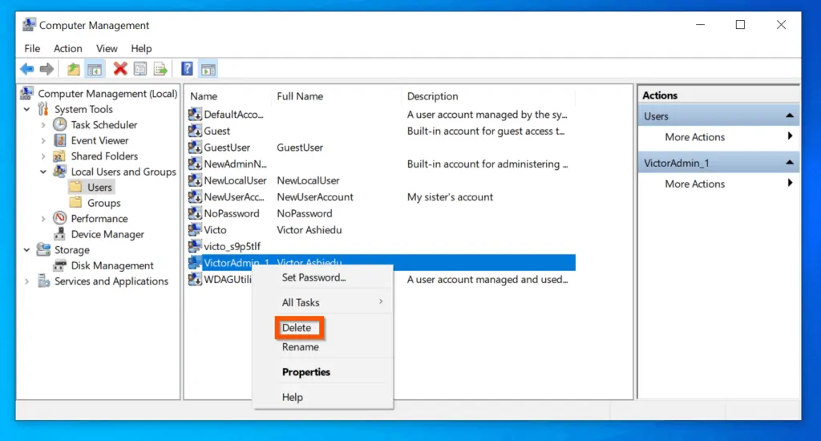Open Properties using the toolbar icon
This screenshot has width=821, height=441.
click(140, 69)
